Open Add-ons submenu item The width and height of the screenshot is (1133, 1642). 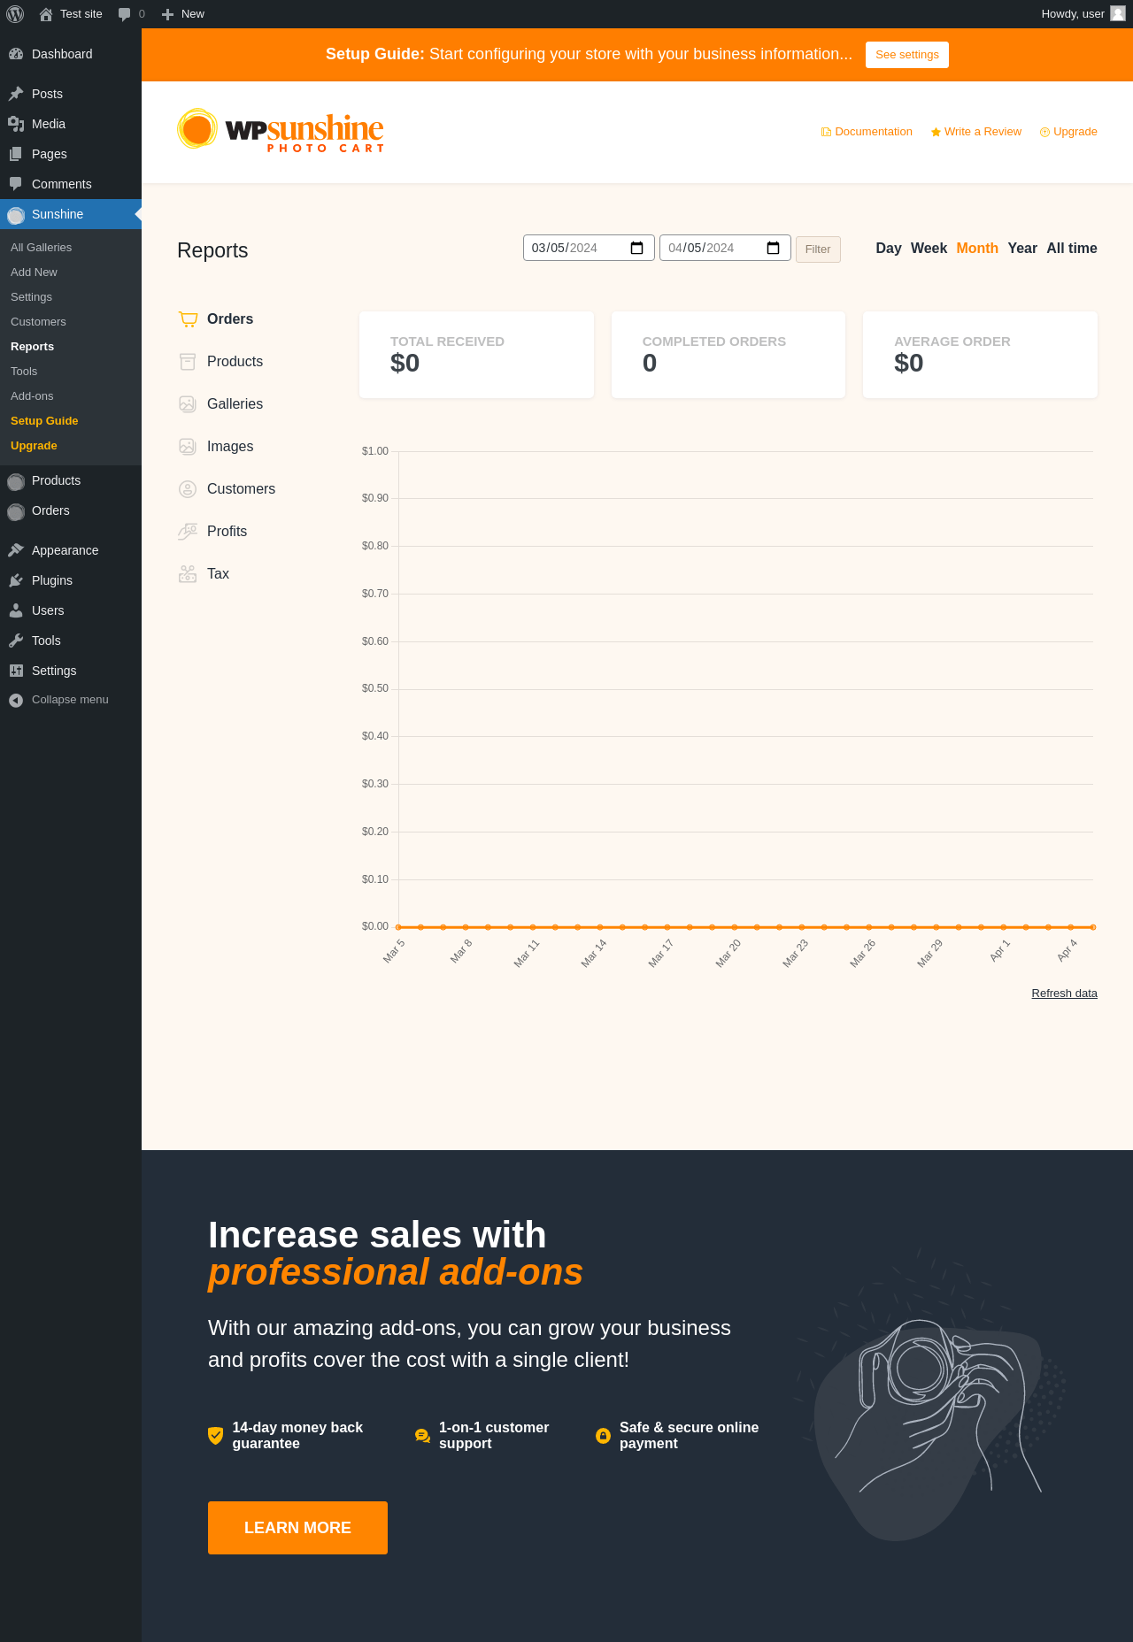(x=71, y=396)
